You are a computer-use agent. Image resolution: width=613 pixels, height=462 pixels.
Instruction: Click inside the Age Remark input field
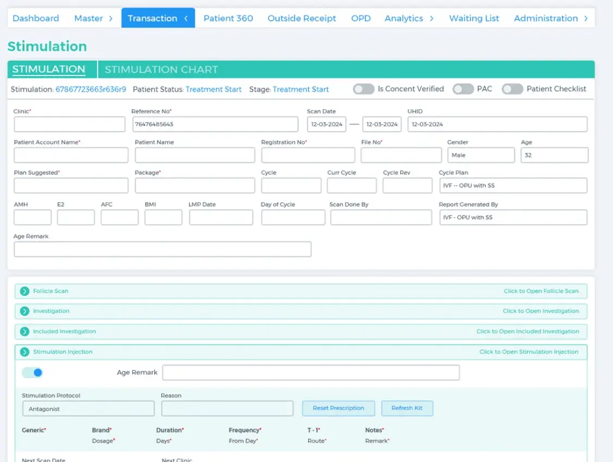(162, 249)
